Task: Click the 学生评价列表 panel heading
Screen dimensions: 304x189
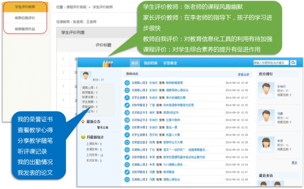Action: coord(73,33)
